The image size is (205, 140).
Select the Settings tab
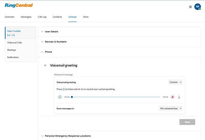click(x=73, y=17)
